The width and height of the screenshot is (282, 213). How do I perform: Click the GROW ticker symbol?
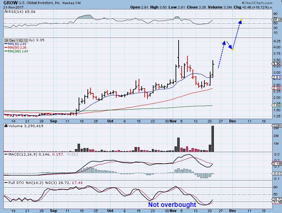pos(11,3)
